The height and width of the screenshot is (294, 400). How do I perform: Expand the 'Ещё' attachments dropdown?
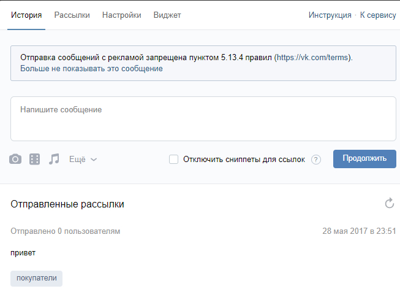[83, 159]
